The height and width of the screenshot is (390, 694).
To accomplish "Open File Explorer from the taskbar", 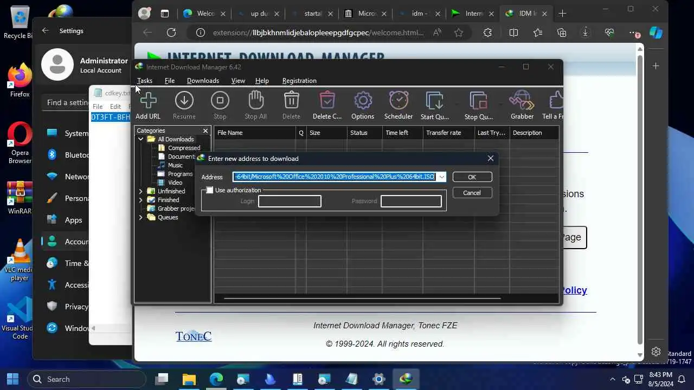I will point(189,379).
